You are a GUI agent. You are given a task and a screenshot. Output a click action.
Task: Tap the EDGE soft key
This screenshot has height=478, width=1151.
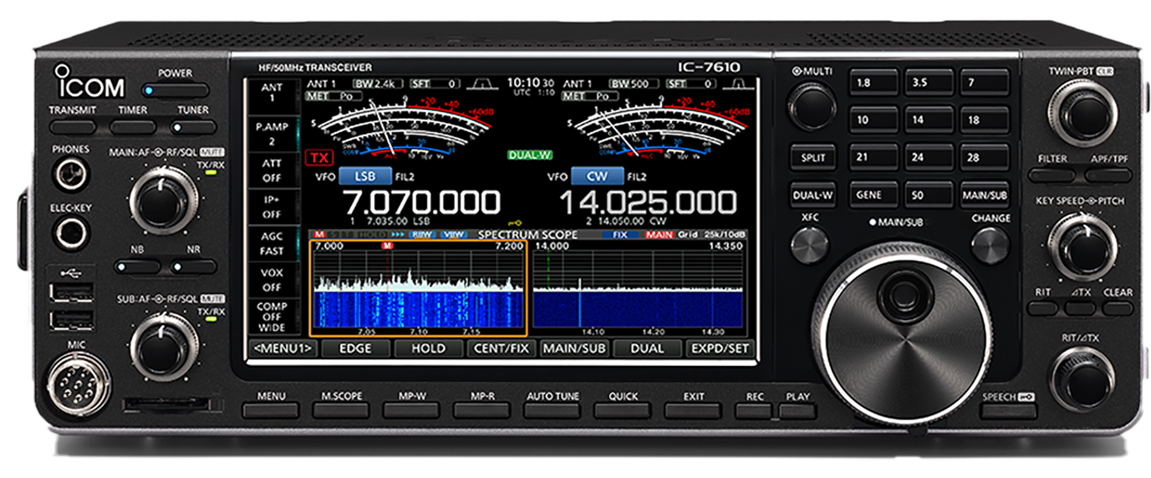tap(355, 348)
